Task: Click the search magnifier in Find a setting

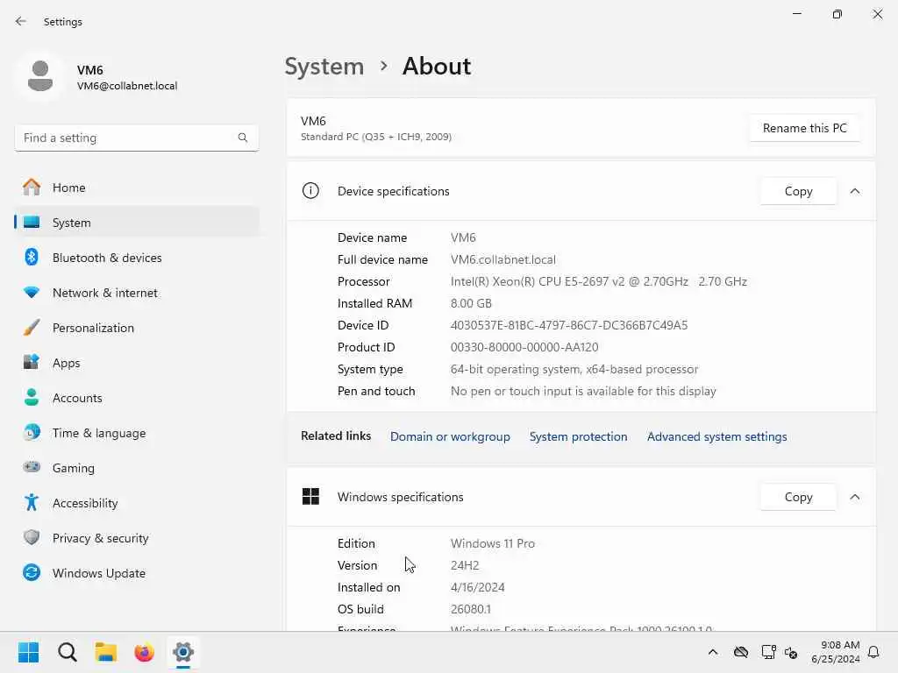Action: [243, 138]
